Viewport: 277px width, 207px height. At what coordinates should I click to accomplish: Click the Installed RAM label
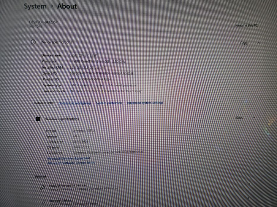pos(53,67)
